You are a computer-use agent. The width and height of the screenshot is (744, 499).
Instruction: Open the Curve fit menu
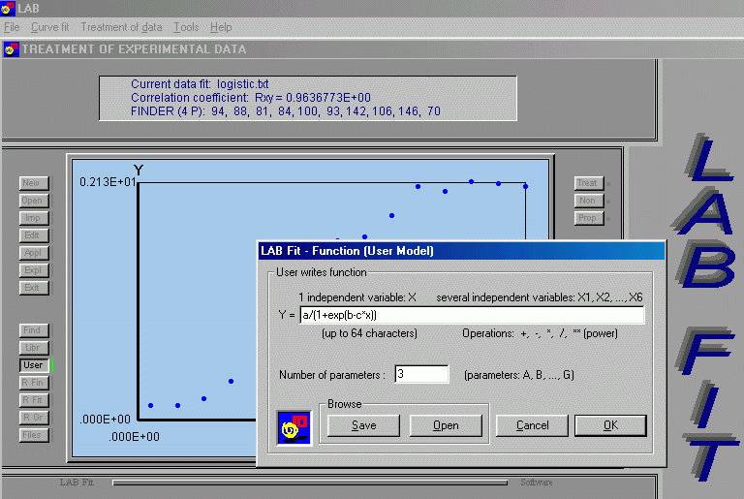tap(51, 27)
